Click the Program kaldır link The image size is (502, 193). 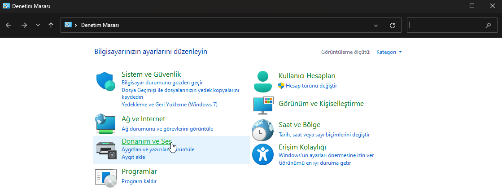[139, 181]
